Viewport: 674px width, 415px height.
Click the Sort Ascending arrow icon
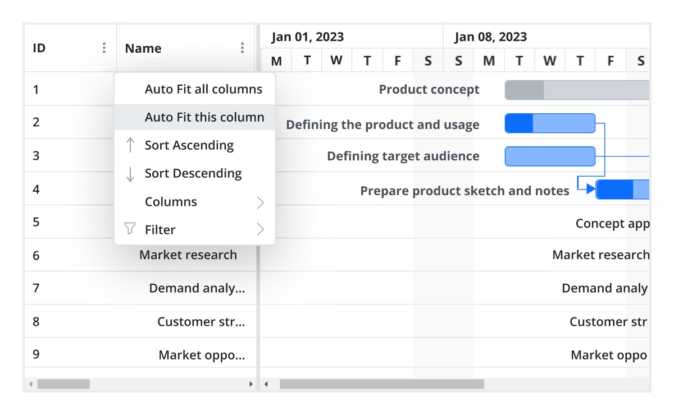point(130,145)
